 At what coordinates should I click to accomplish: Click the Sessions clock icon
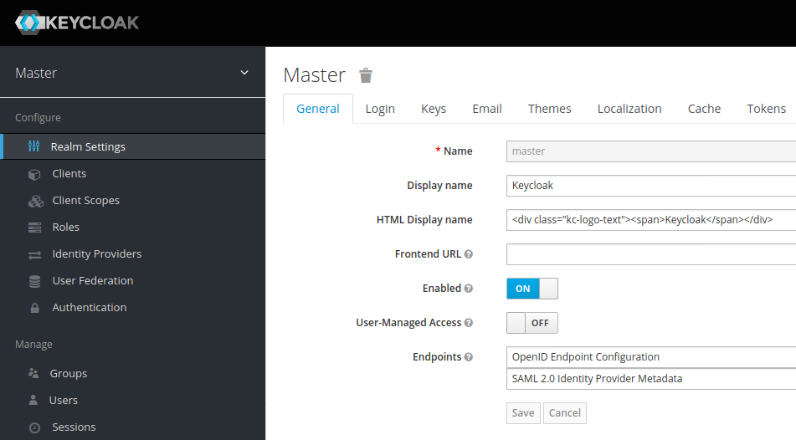(34, 427)
